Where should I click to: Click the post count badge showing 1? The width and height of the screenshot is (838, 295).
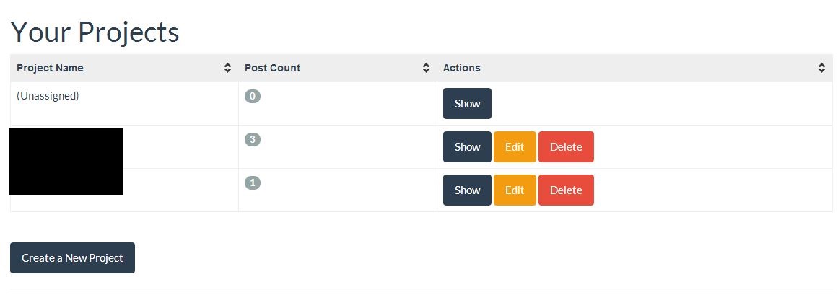pyautogui.click(x=252, y=182)
